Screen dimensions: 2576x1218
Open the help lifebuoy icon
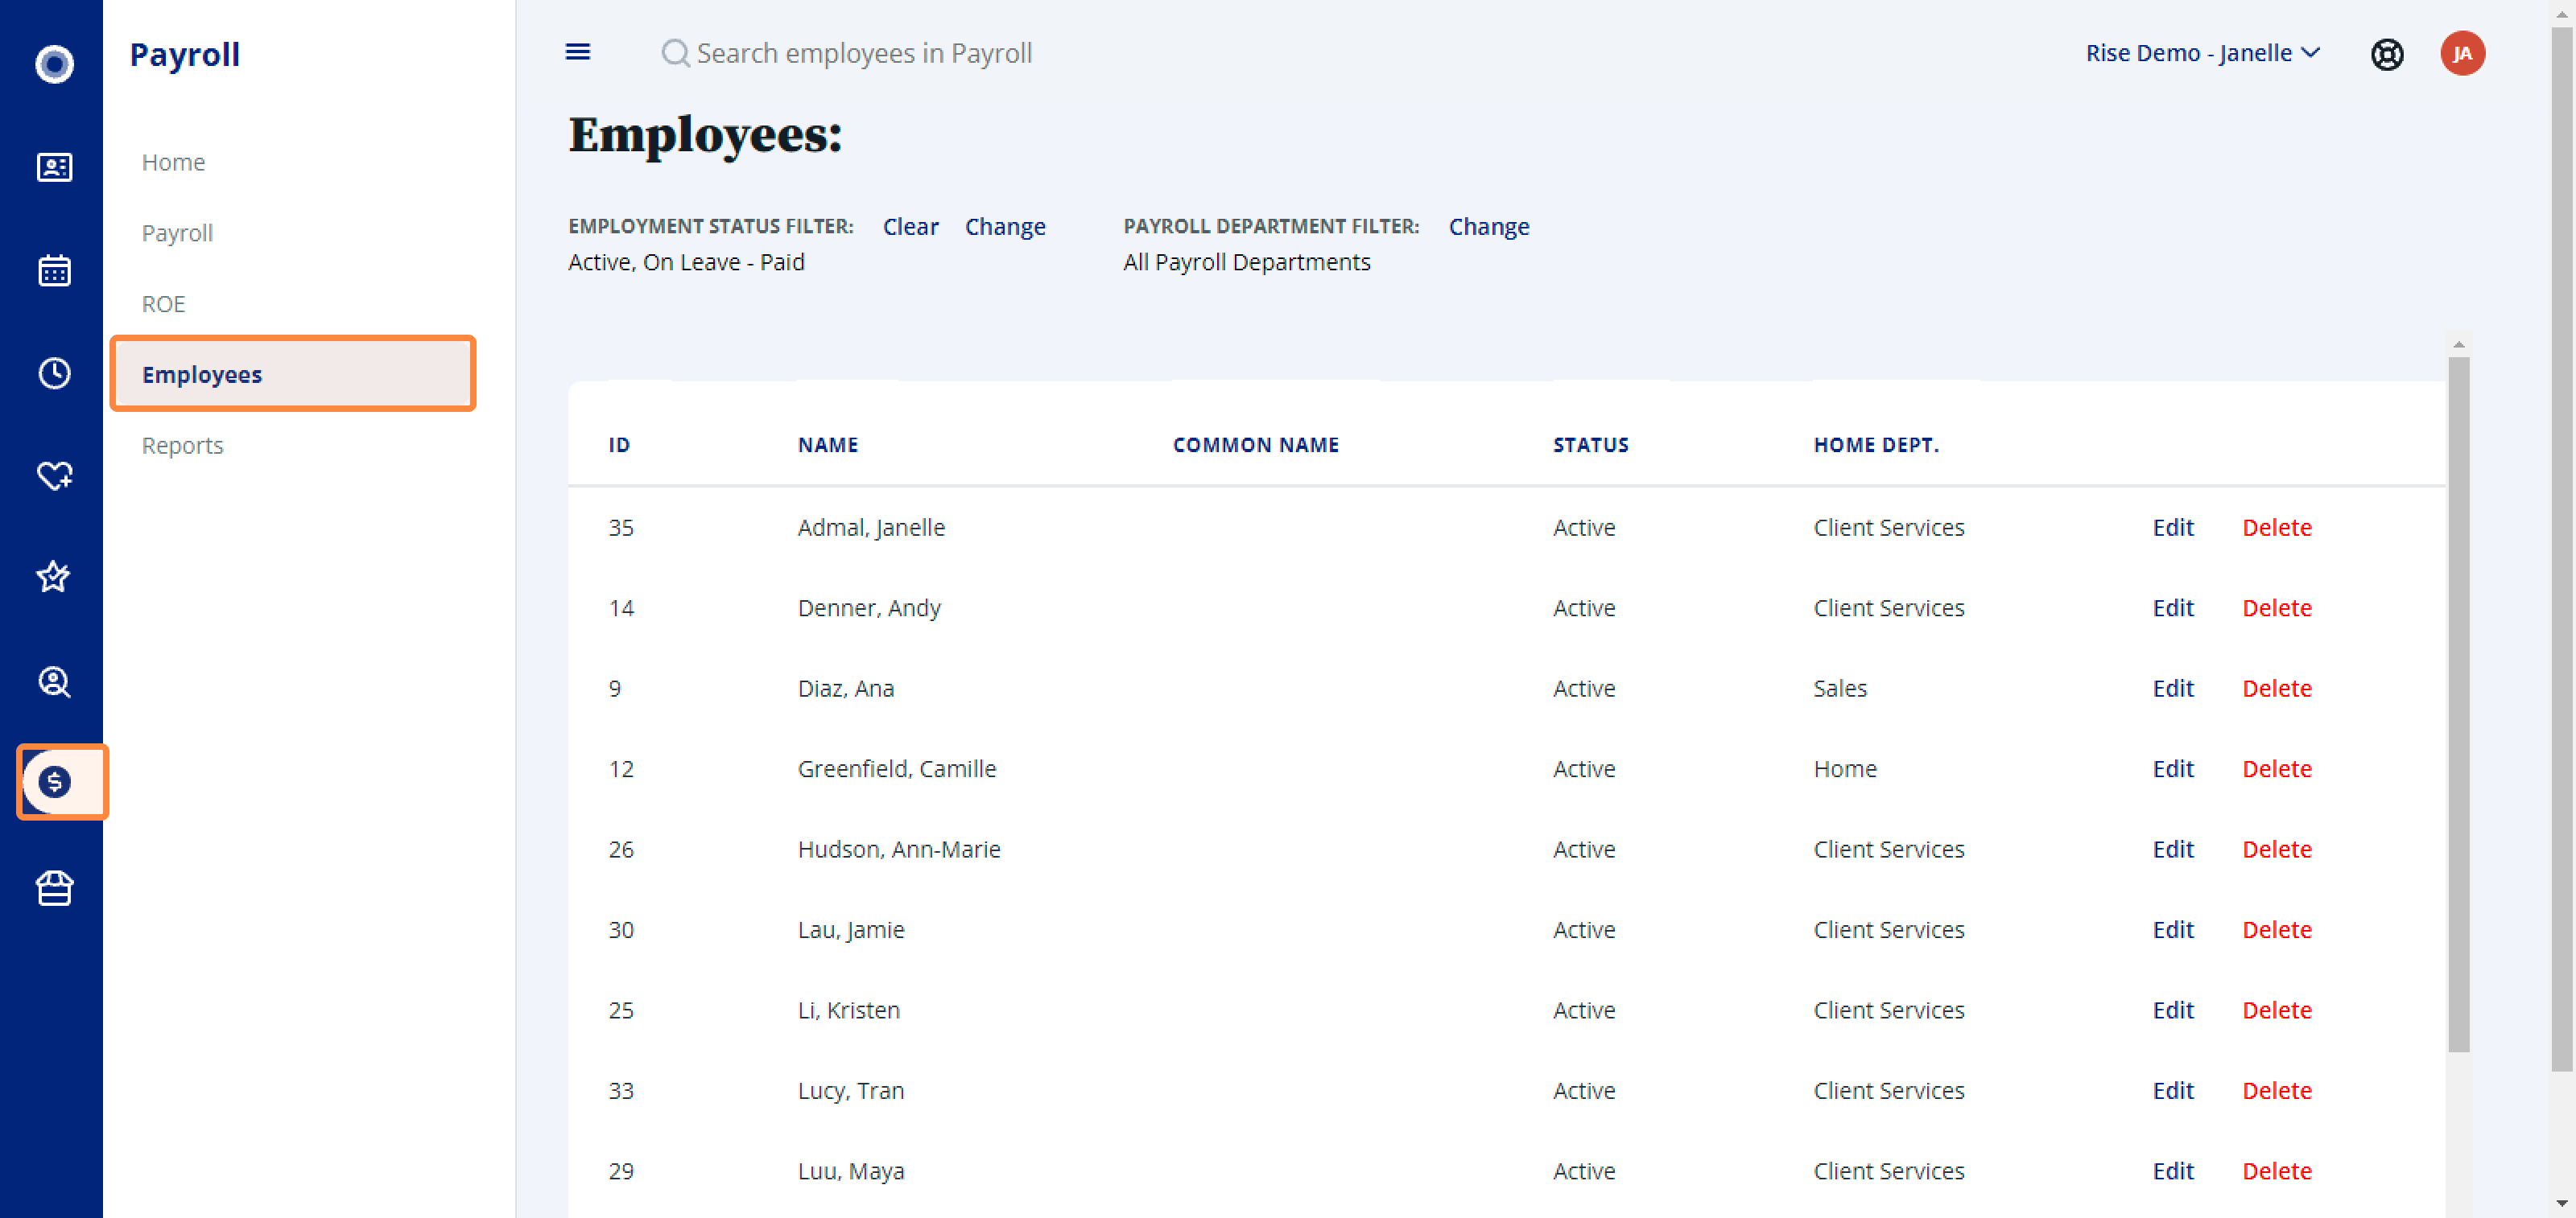point(2387,54)
